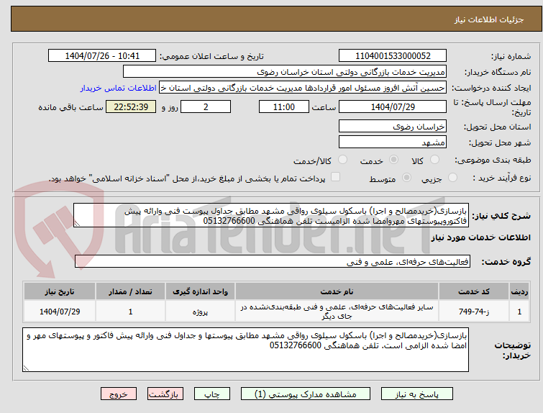Click the table date cell 1404/07/29

click(x=60, y=312)
